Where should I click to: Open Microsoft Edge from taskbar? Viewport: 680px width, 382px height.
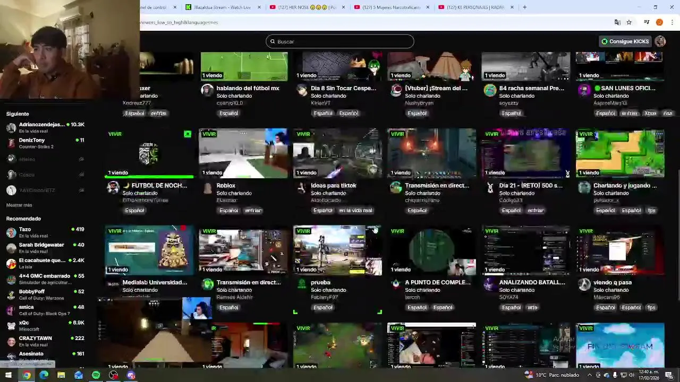[x=44, y=375]
